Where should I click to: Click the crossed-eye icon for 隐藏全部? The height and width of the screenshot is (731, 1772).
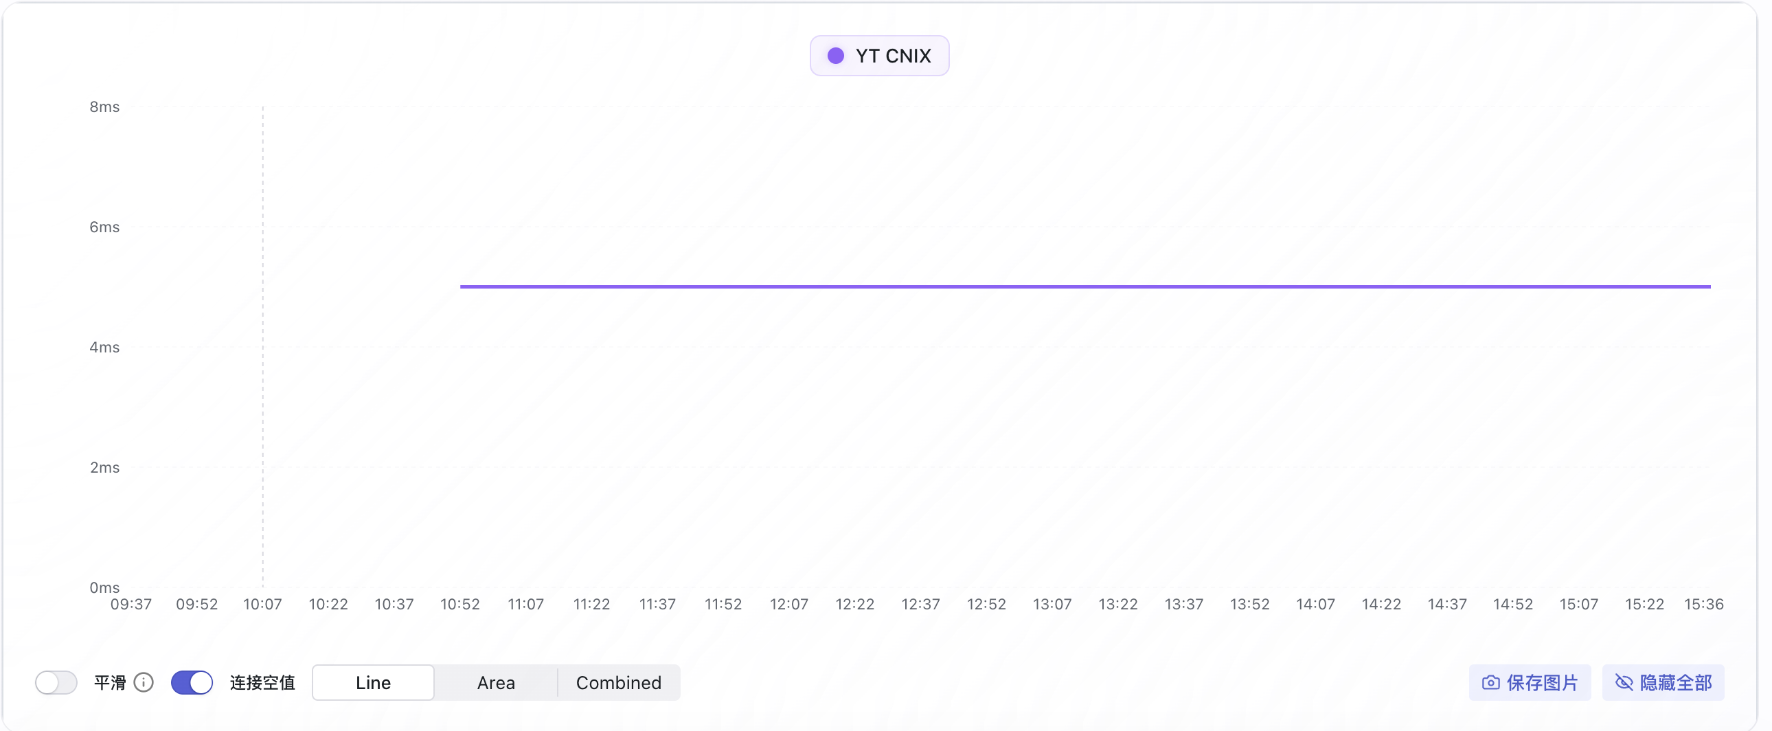[x=1624, y=682]
